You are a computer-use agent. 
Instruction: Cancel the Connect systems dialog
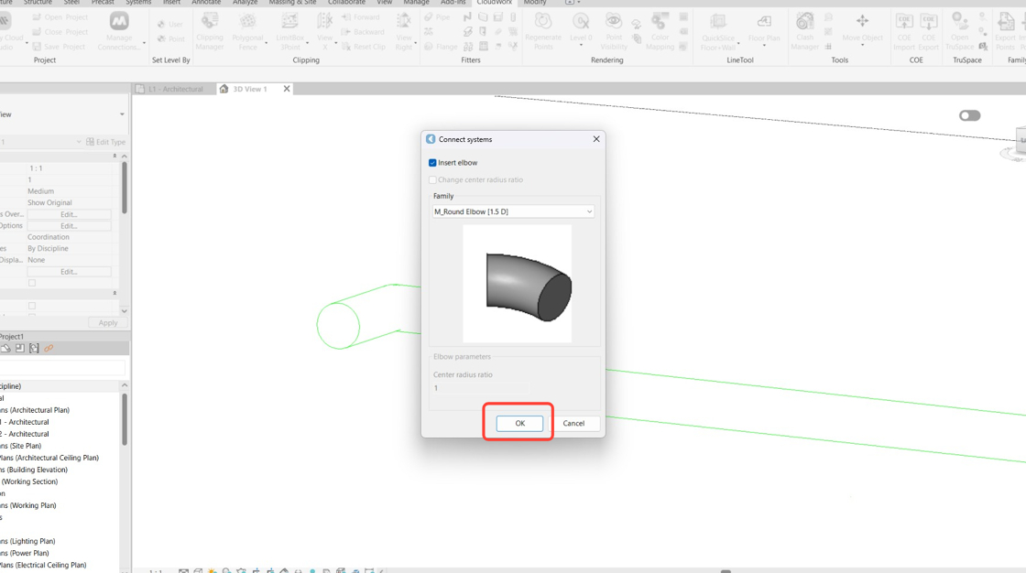(x=573, y=423)
